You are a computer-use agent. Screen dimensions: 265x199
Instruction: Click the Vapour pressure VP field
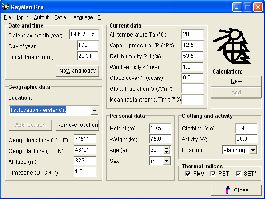click(193, 45)
